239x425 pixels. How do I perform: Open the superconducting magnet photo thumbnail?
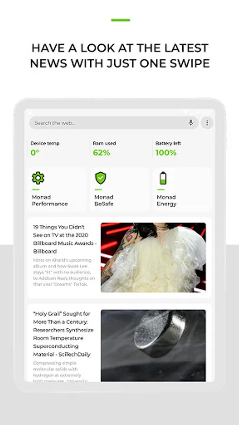(153, 346)
